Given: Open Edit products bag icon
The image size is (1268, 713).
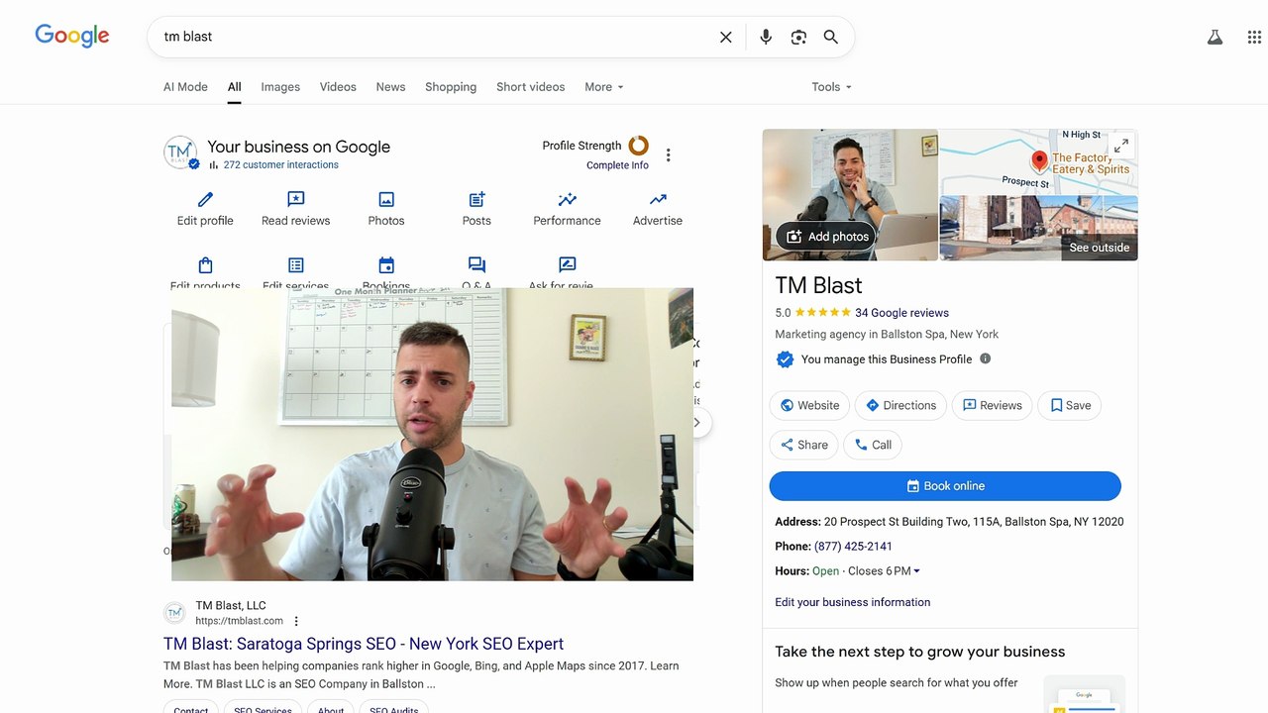Looking at the screenshot, I should click(205, 265).
